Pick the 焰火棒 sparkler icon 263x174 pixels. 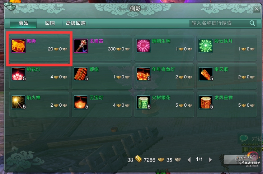coord(18,102)
